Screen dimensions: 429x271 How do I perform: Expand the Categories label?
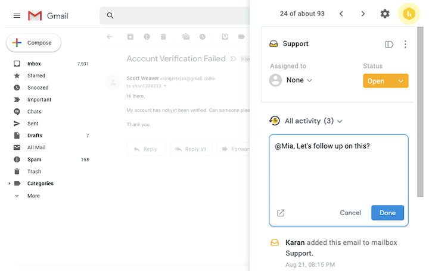[9, 184]
